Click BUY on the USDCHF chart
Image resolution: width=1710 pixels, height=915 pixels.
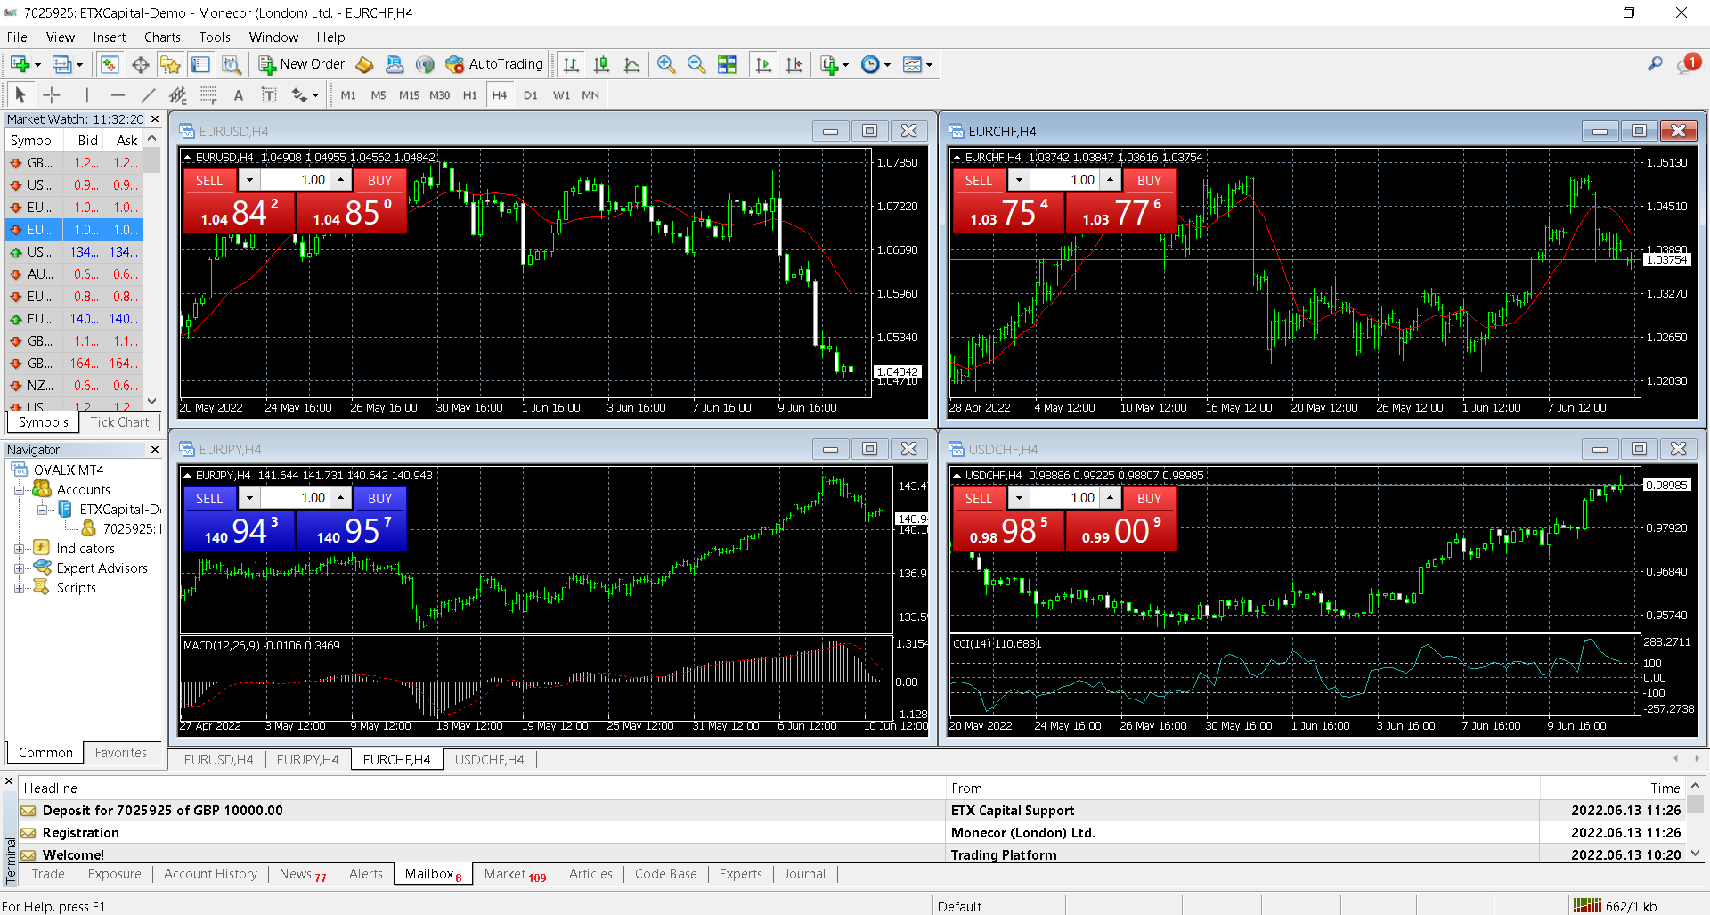click(1149, 498)
